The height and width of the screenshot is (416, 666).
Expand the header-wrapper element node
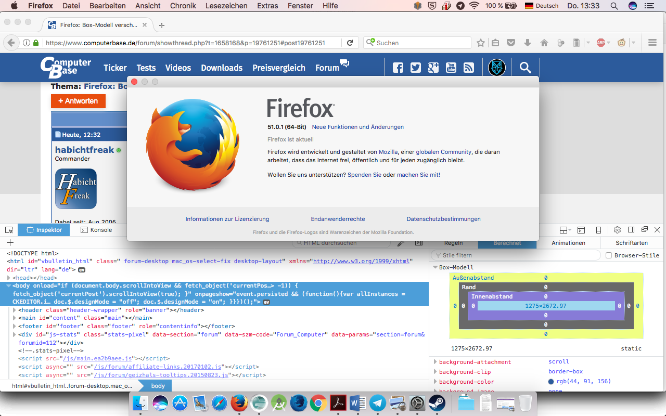(x=15, y=310)
